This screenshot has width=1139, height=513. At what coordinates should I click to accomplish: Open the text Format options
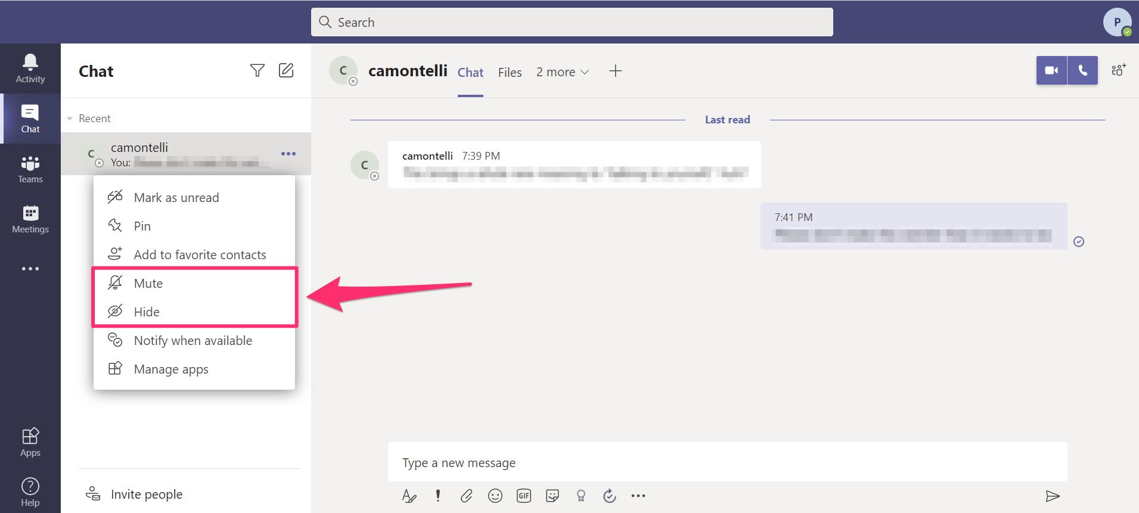tap(409, 496)
